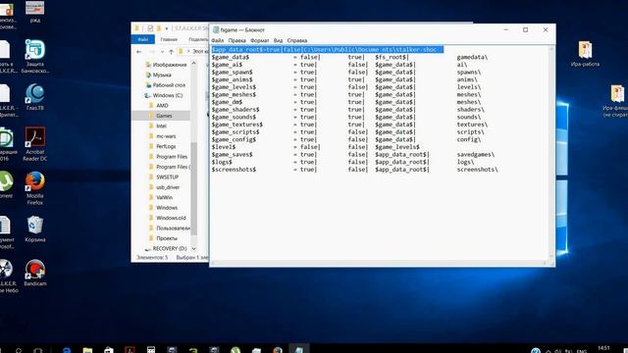Click the taskbar clock showing 14:51
Viewport: 628px width, 353px height.
(x=604, y=349)
